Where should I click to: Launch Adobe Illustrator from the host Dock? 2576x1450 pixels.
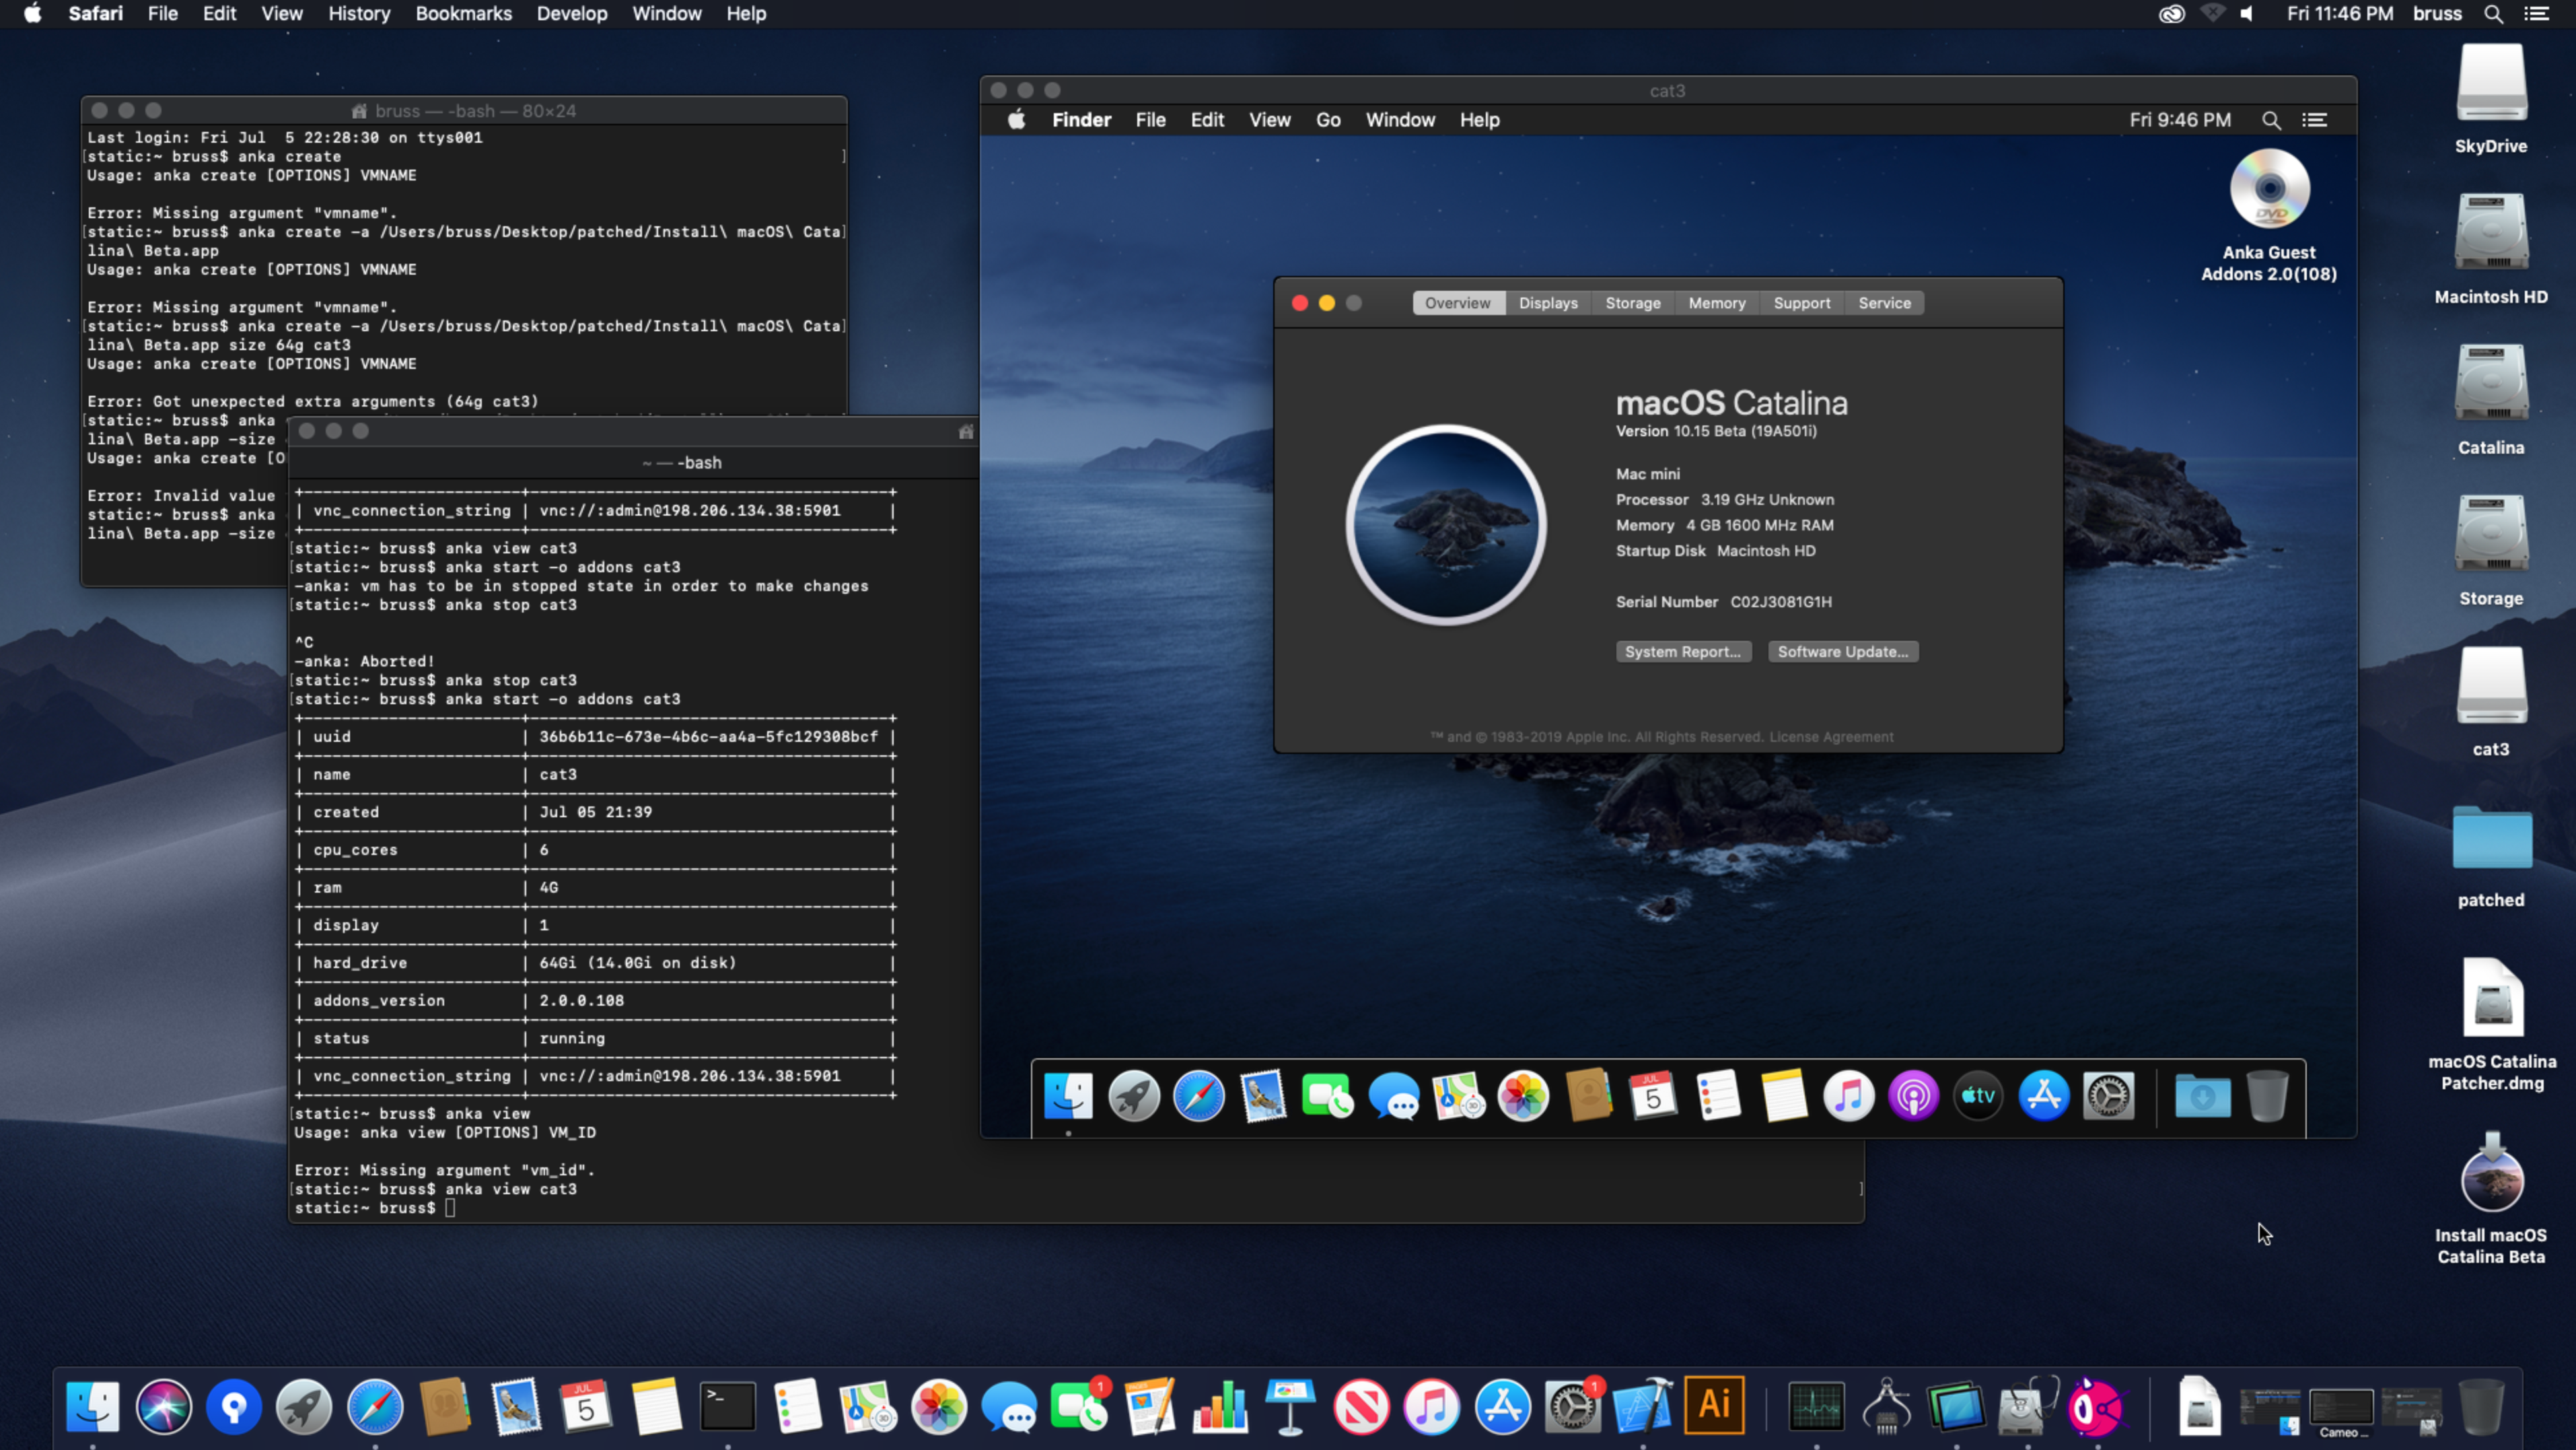tap(1714, 1405)
